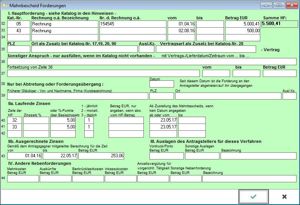Select the Betrag EUR field with 500,00
Image resolution: width=300 pixels, height=205 pixels.
coord(242,31)
